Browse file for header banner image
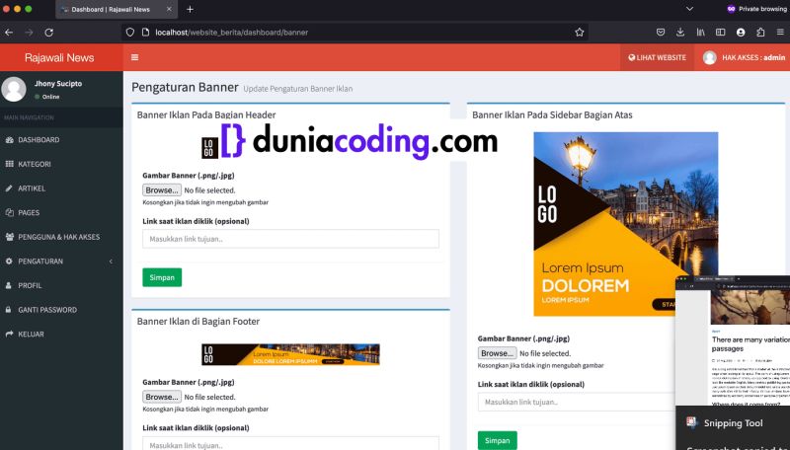Viewport: 790px width, 450px height. click(162, 190)
